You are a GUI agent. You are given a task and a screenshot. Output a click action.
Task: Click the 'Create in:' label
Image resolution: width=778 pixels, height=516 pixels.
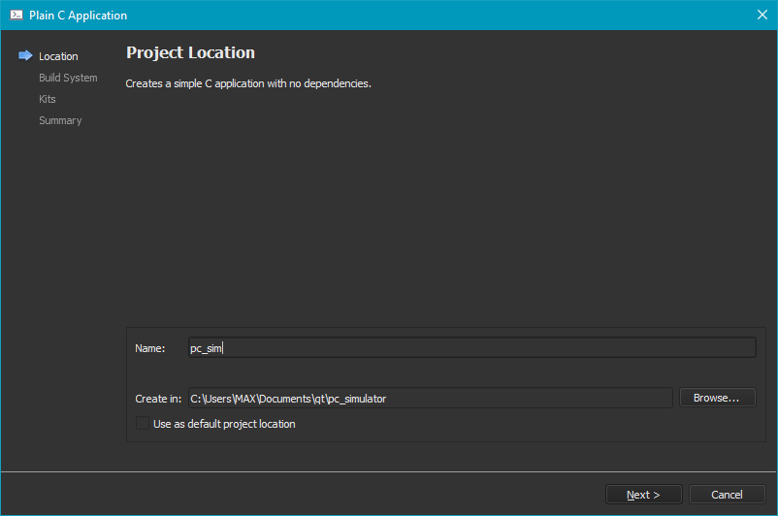click(x=158, y=399)
